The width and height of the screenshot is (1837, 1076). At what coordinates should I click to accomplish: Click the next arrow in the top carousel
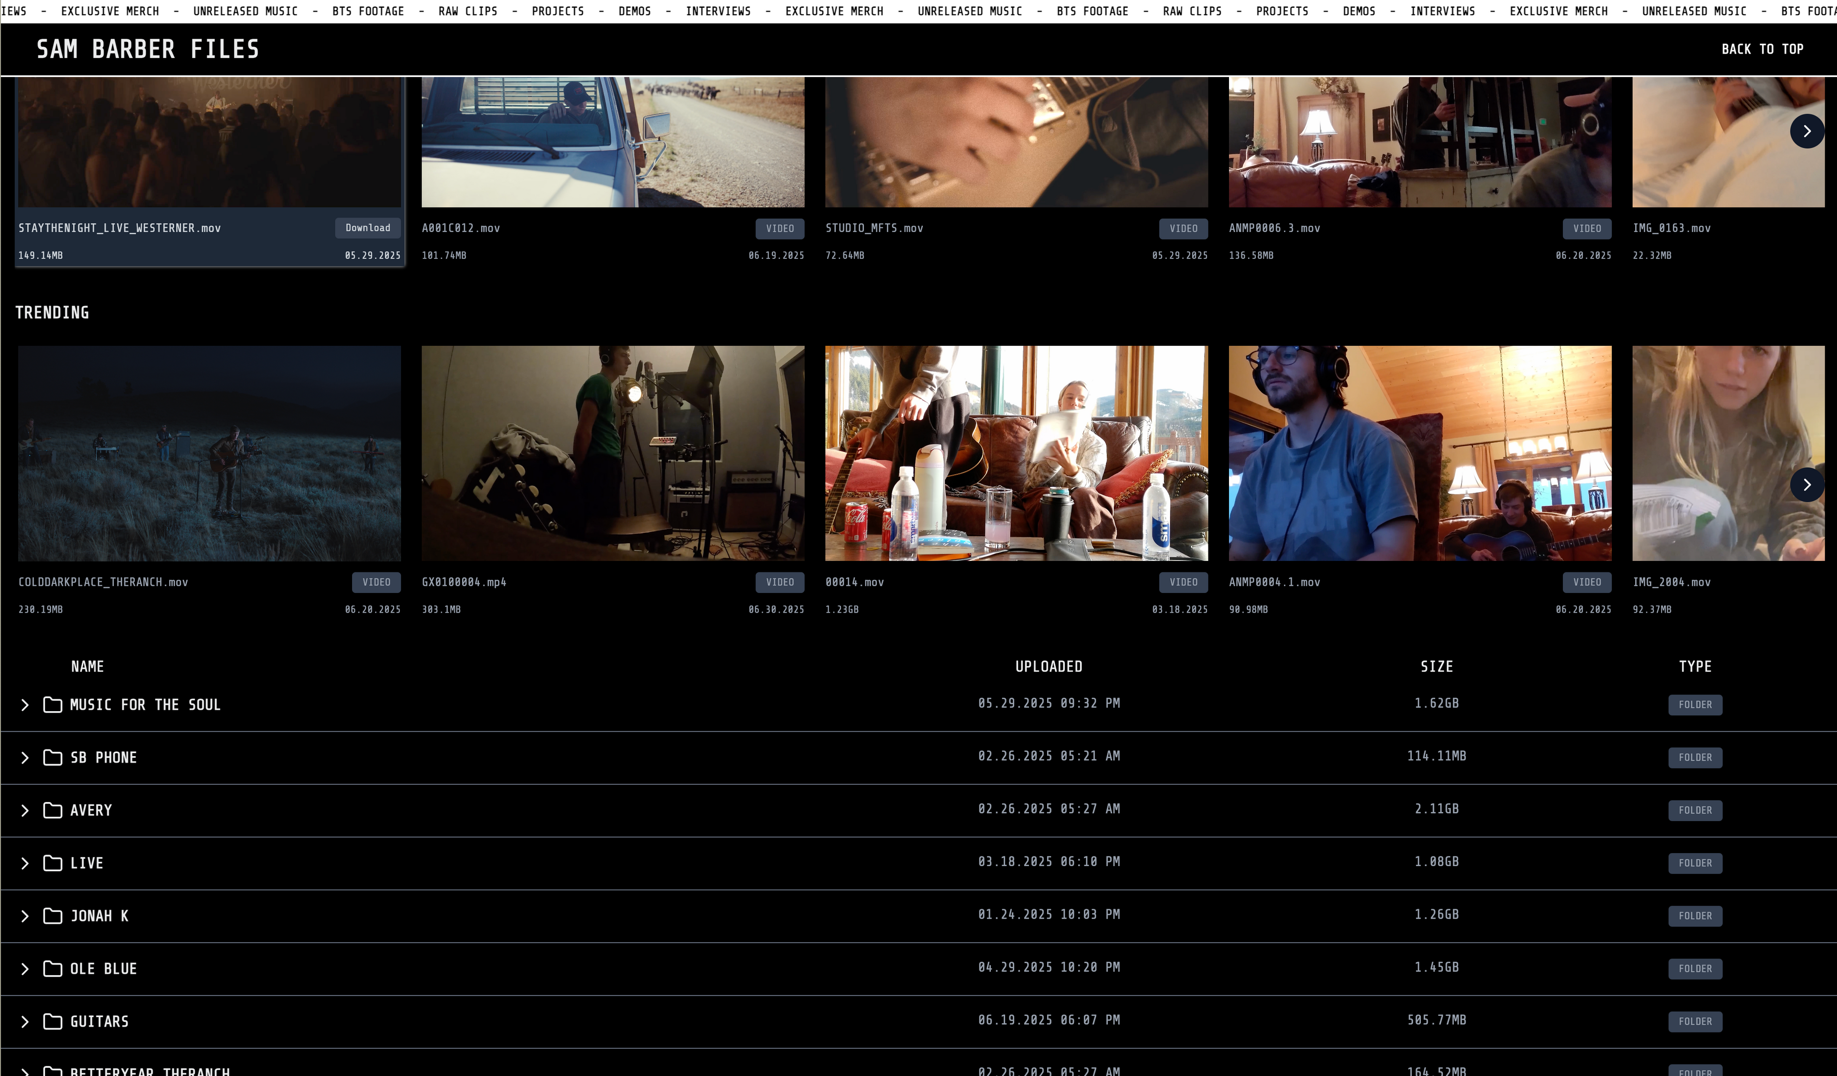point(1806,131)
